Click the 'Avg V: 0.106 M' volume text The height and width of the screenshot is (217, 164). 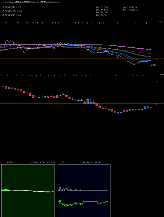pyautogui.click(x=130, y=7)
